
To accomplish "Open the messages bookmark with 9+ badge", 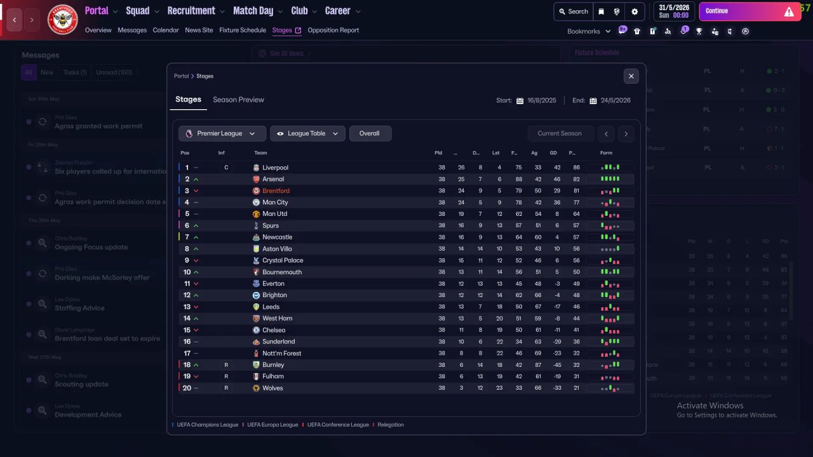I will pyautogui.click(x=622, y=30).
